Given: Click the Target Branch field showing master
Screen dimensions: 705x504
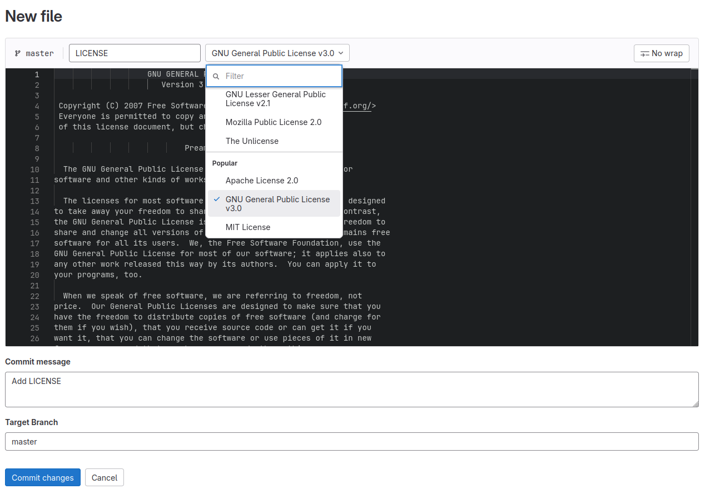Looking at the screenshot, I should [351, 441].
